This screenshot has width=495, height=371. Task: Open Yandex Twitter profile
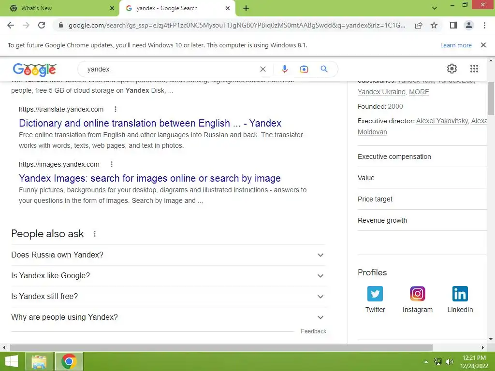(375, 300)
